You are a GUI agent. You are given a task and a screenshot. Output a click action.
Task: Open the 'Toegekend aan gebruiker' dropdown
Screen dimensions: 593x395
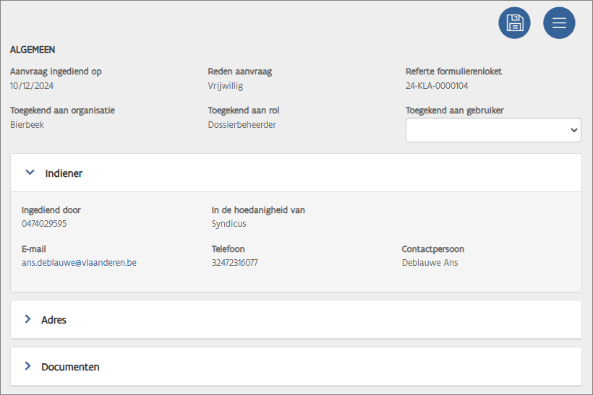point(493,130)
